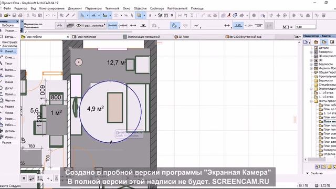Switch Navigator to the Project Map icon
This screenshot has height=189, width=336.
pyautogui.click(x=316, y=42)
